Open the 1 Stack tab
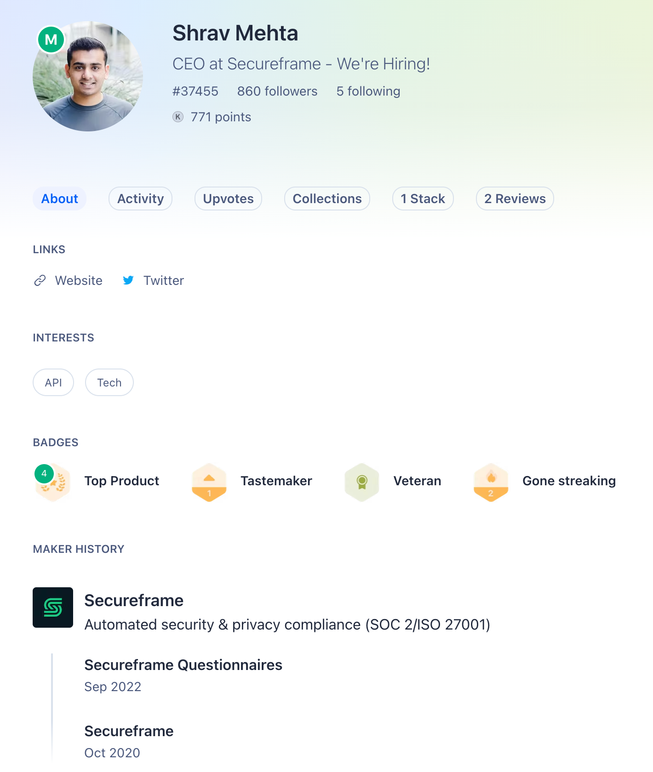Viewport: 653px width, 772px height. point(423,199)
